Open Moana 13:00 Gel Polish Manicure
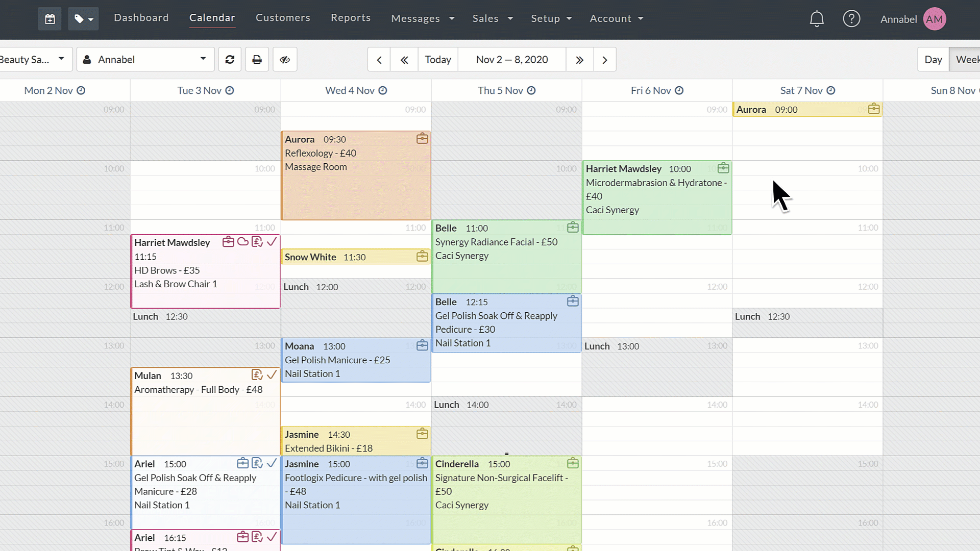The height and width of the screenshot is (551, 980). tap(356, 360)
